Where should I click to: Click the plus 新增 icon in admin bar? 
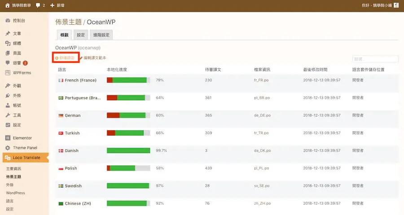(53, 5)
